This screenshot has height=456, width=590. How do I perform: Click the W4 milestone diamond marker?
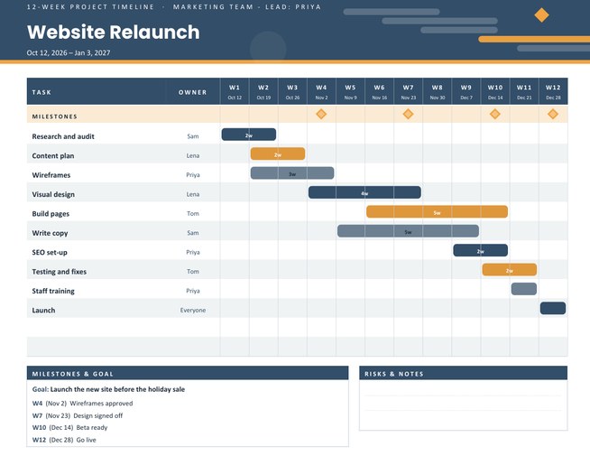click(321, 114)
